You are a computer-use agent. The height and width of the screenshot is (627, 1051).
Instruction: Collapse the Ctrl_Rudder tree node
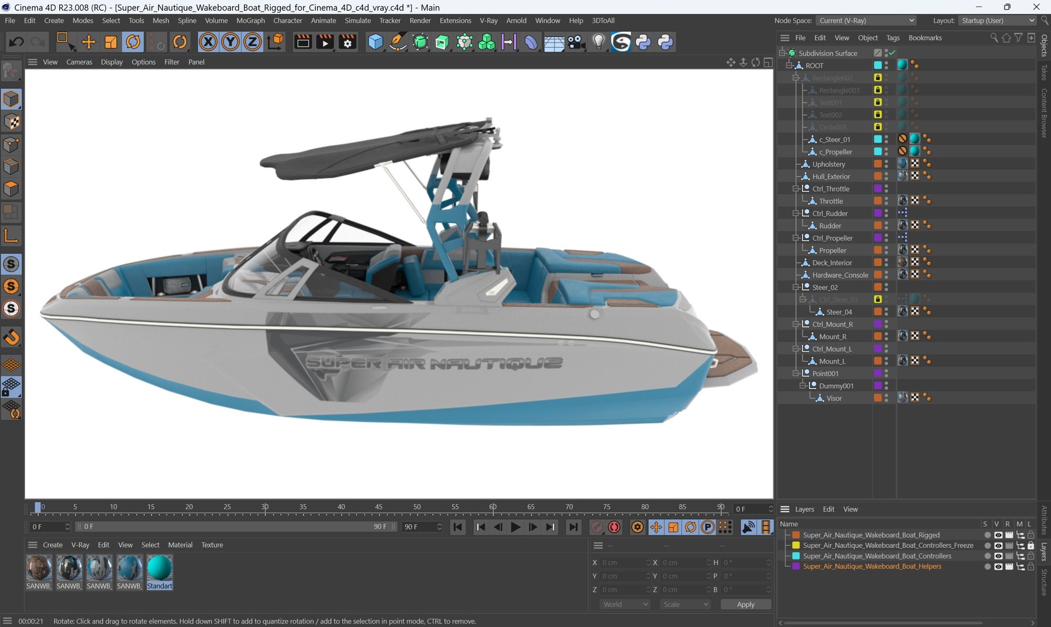click(796, 213)
